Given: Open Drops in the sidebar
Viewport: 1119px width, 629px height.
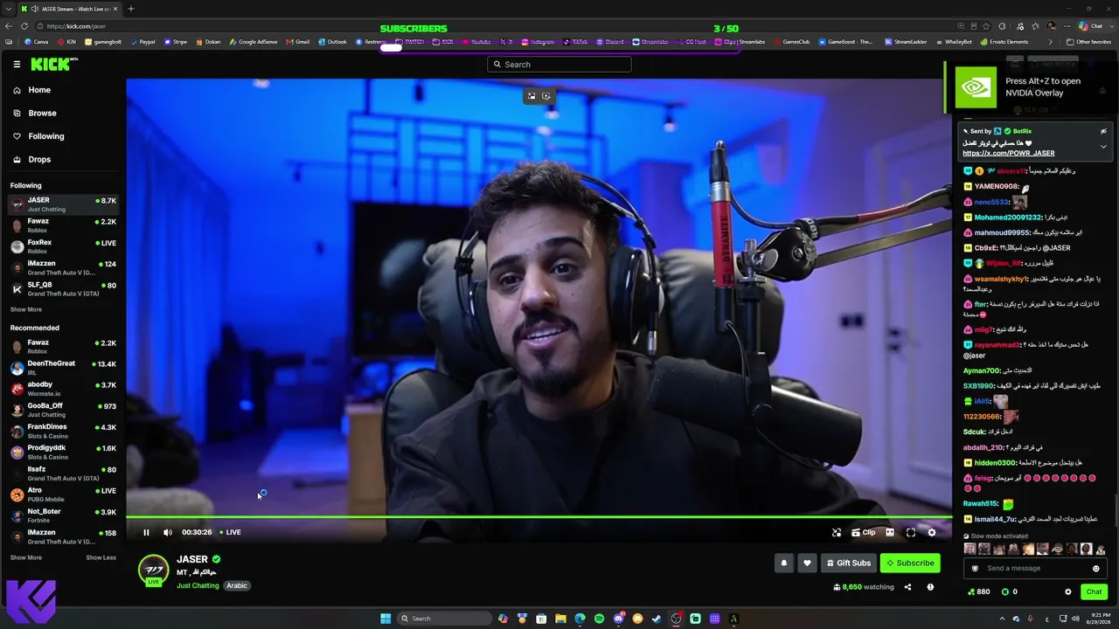Looking at the screenshot, I should 39,159.
